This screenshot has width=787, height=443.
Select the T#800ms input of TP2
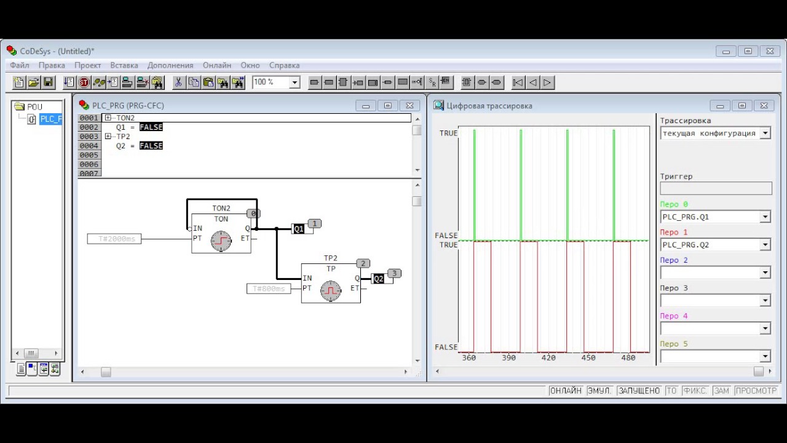(269, 289)
